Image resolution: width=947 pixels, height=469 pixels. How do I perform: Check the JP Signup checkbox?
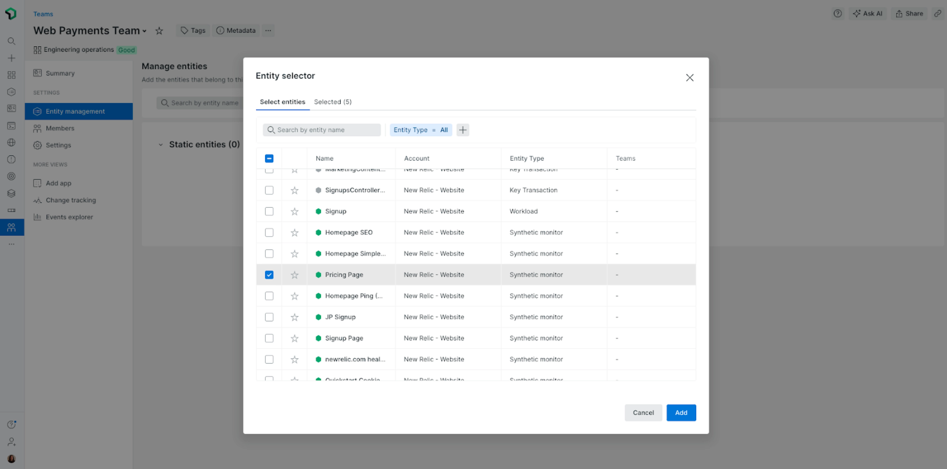coord(269,317)
